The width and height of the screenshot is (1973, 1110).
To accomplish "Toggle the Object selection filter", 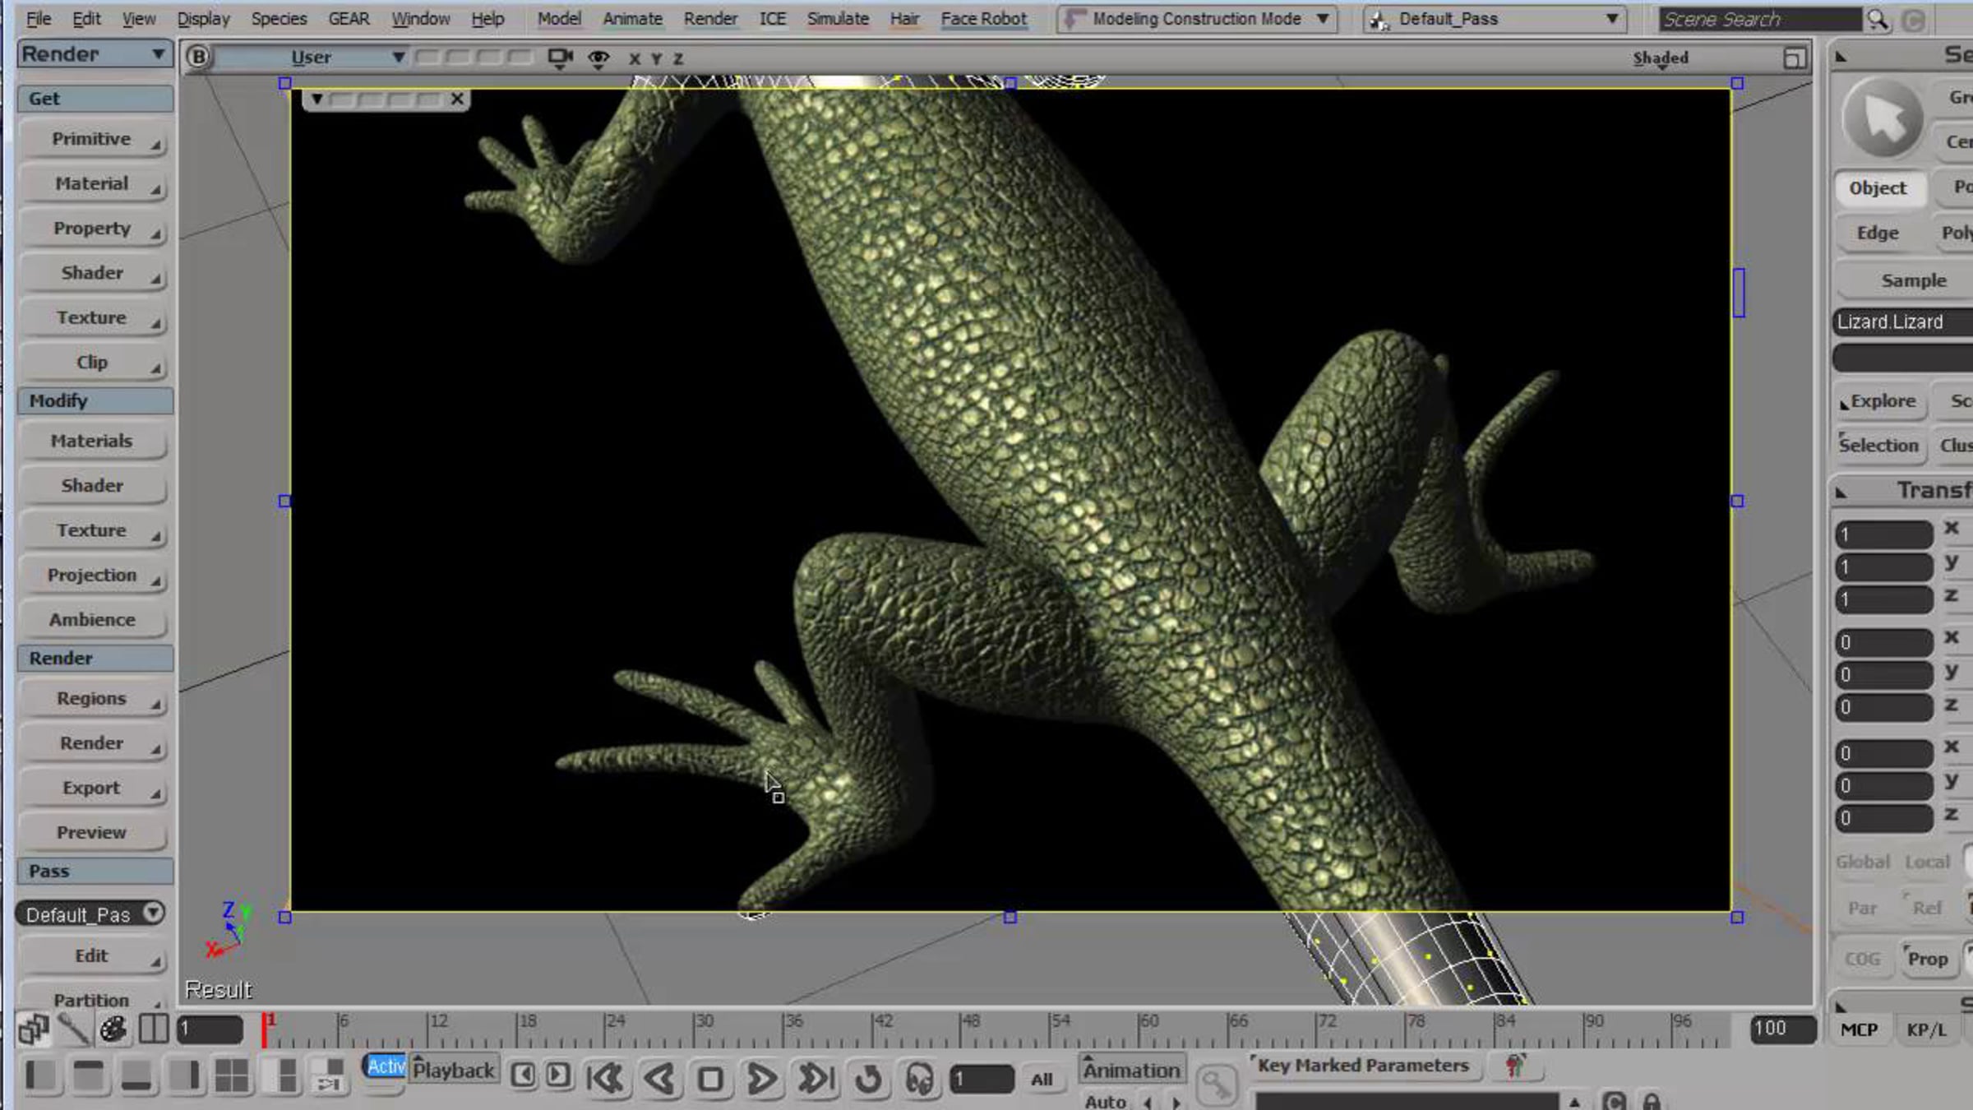I will 1878,188.
